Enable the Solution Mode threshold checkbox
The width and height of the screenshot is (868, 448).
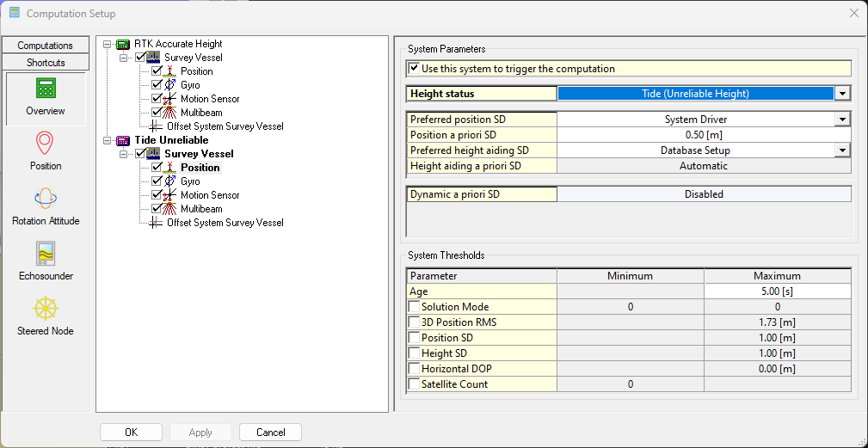click(415, 307)
